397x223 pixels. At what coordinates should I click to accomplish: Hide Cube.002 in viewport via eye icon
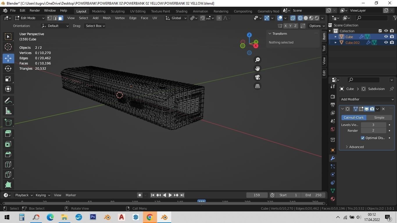click(386, 42)
